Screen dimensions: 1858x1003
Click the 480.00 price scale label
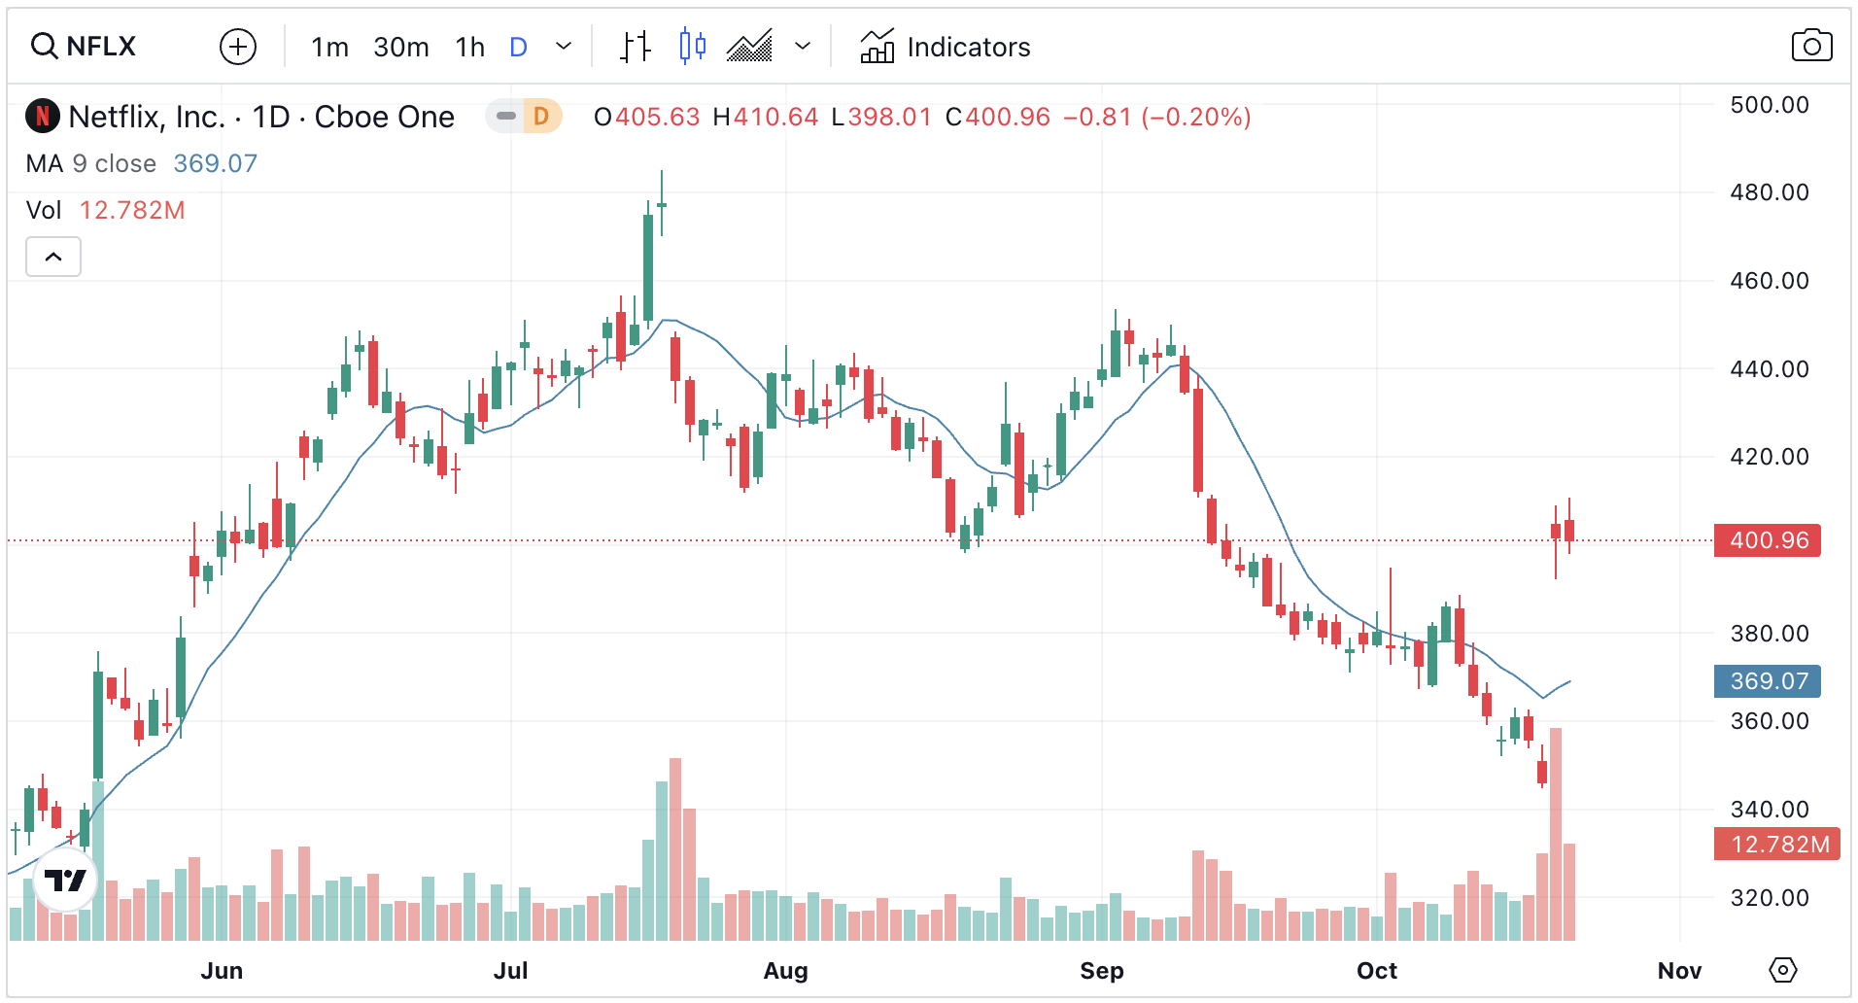[x=1770, y=192]
